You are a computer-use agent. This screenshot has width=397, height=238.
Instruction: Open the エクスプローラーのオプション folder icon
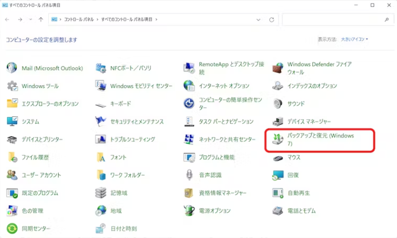coord(12,104)
